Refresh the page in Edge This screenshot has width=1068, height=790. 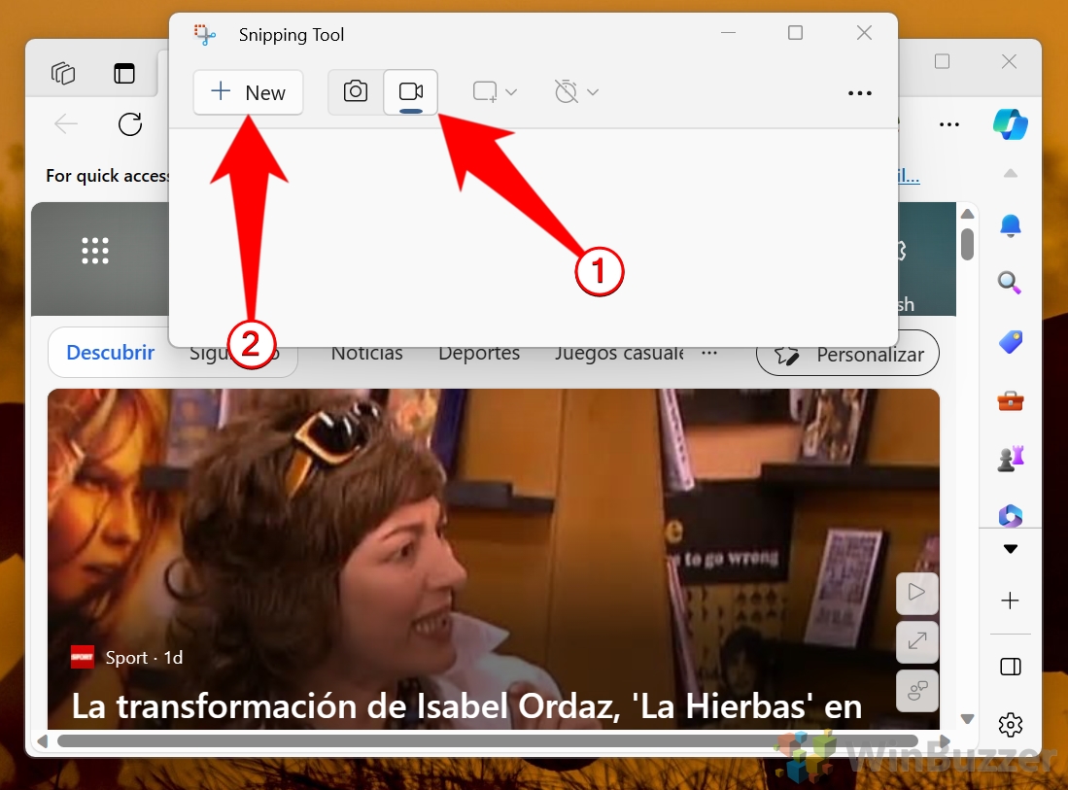tap(130, 124)
